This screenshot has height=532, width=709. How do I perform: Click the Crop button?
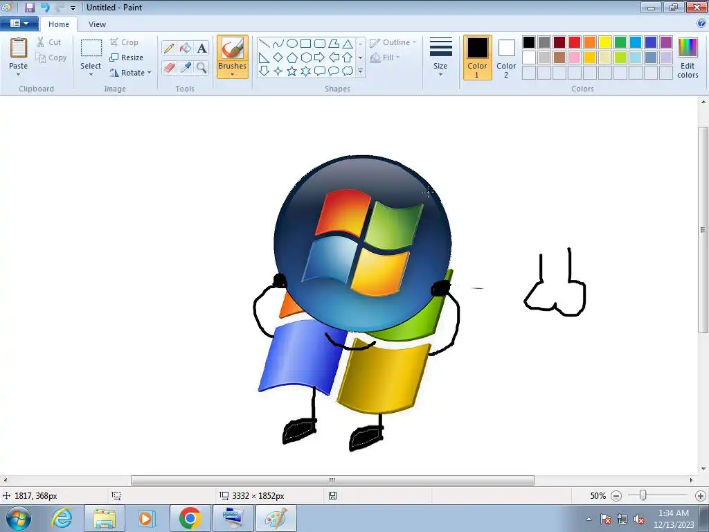(x=124, y=42)
